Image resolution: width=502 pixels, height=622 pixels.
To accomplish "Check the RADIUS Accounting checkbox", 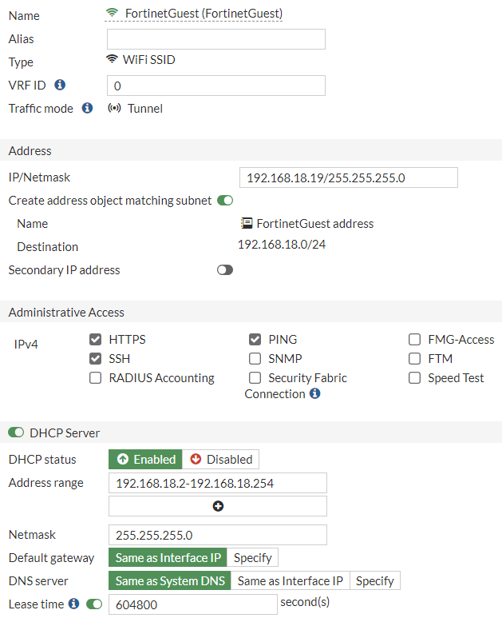I will [x=96, y=378].
